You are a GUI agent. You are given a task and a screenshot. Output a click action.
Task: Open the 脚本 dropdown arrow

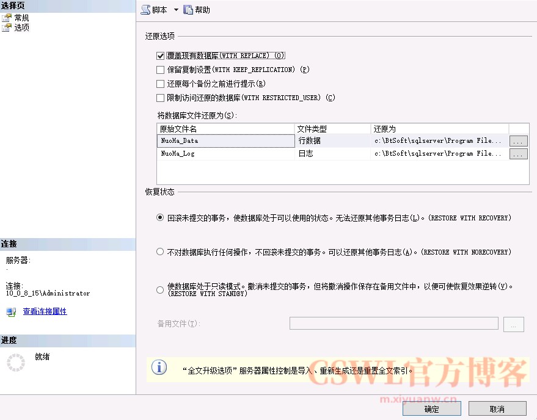click(x=176, y=10)
